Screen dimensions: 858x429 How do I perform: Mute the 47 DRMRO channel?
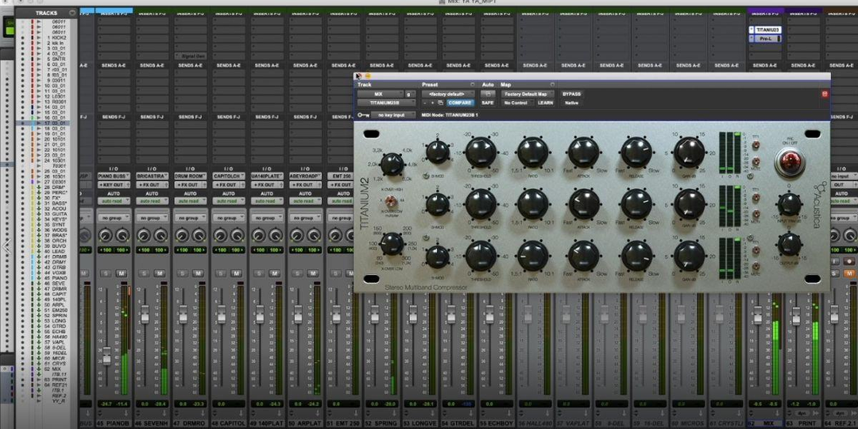point(198,273)
